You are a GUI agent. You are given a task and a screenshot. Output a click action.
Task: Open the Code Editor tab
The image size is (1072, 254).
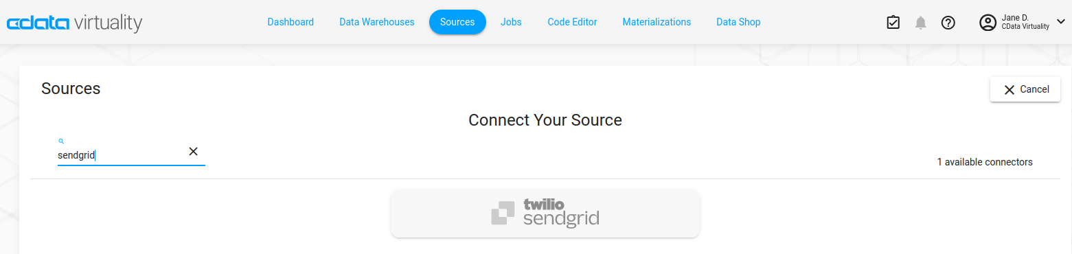tap(572, 22)
